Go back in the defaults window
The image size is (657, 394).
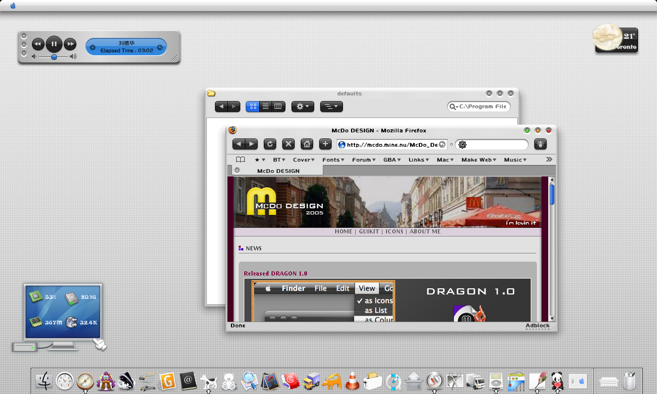221,107
